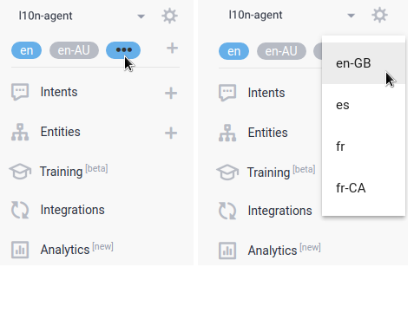The width and height of the screenshot is (414, 319).
Task: Click the Entities hierarchy icon in left panel
Action: coord(20,132)
